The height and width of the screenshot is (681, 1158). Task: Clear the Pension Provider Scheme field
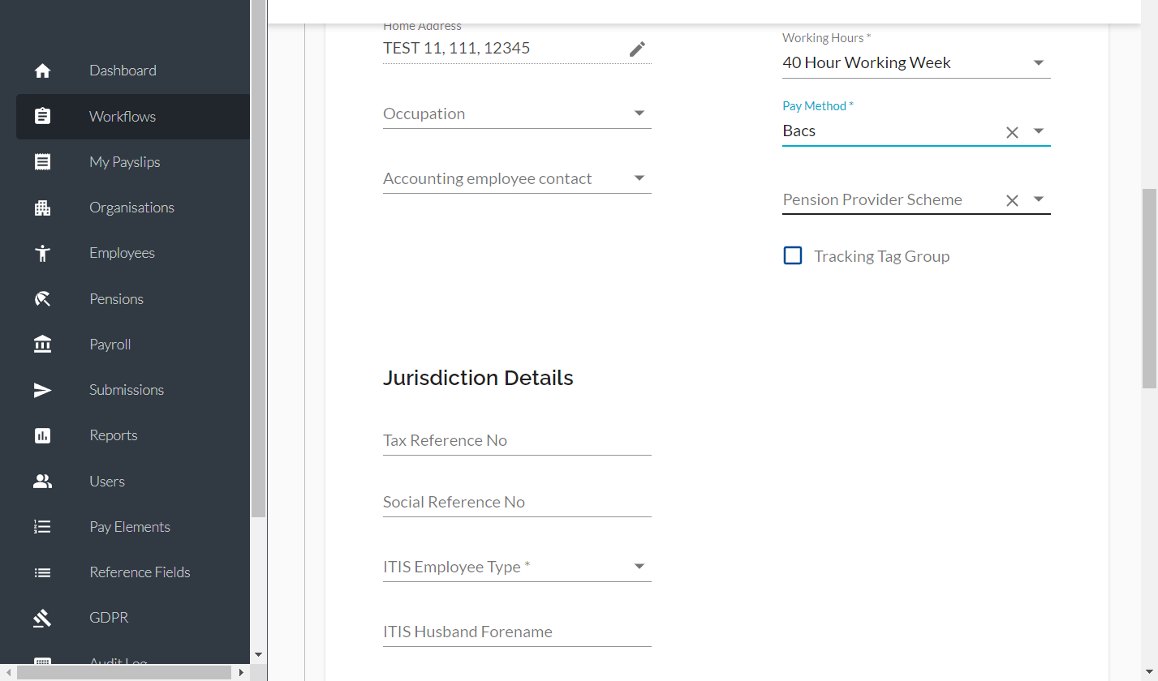[1012, 200]
